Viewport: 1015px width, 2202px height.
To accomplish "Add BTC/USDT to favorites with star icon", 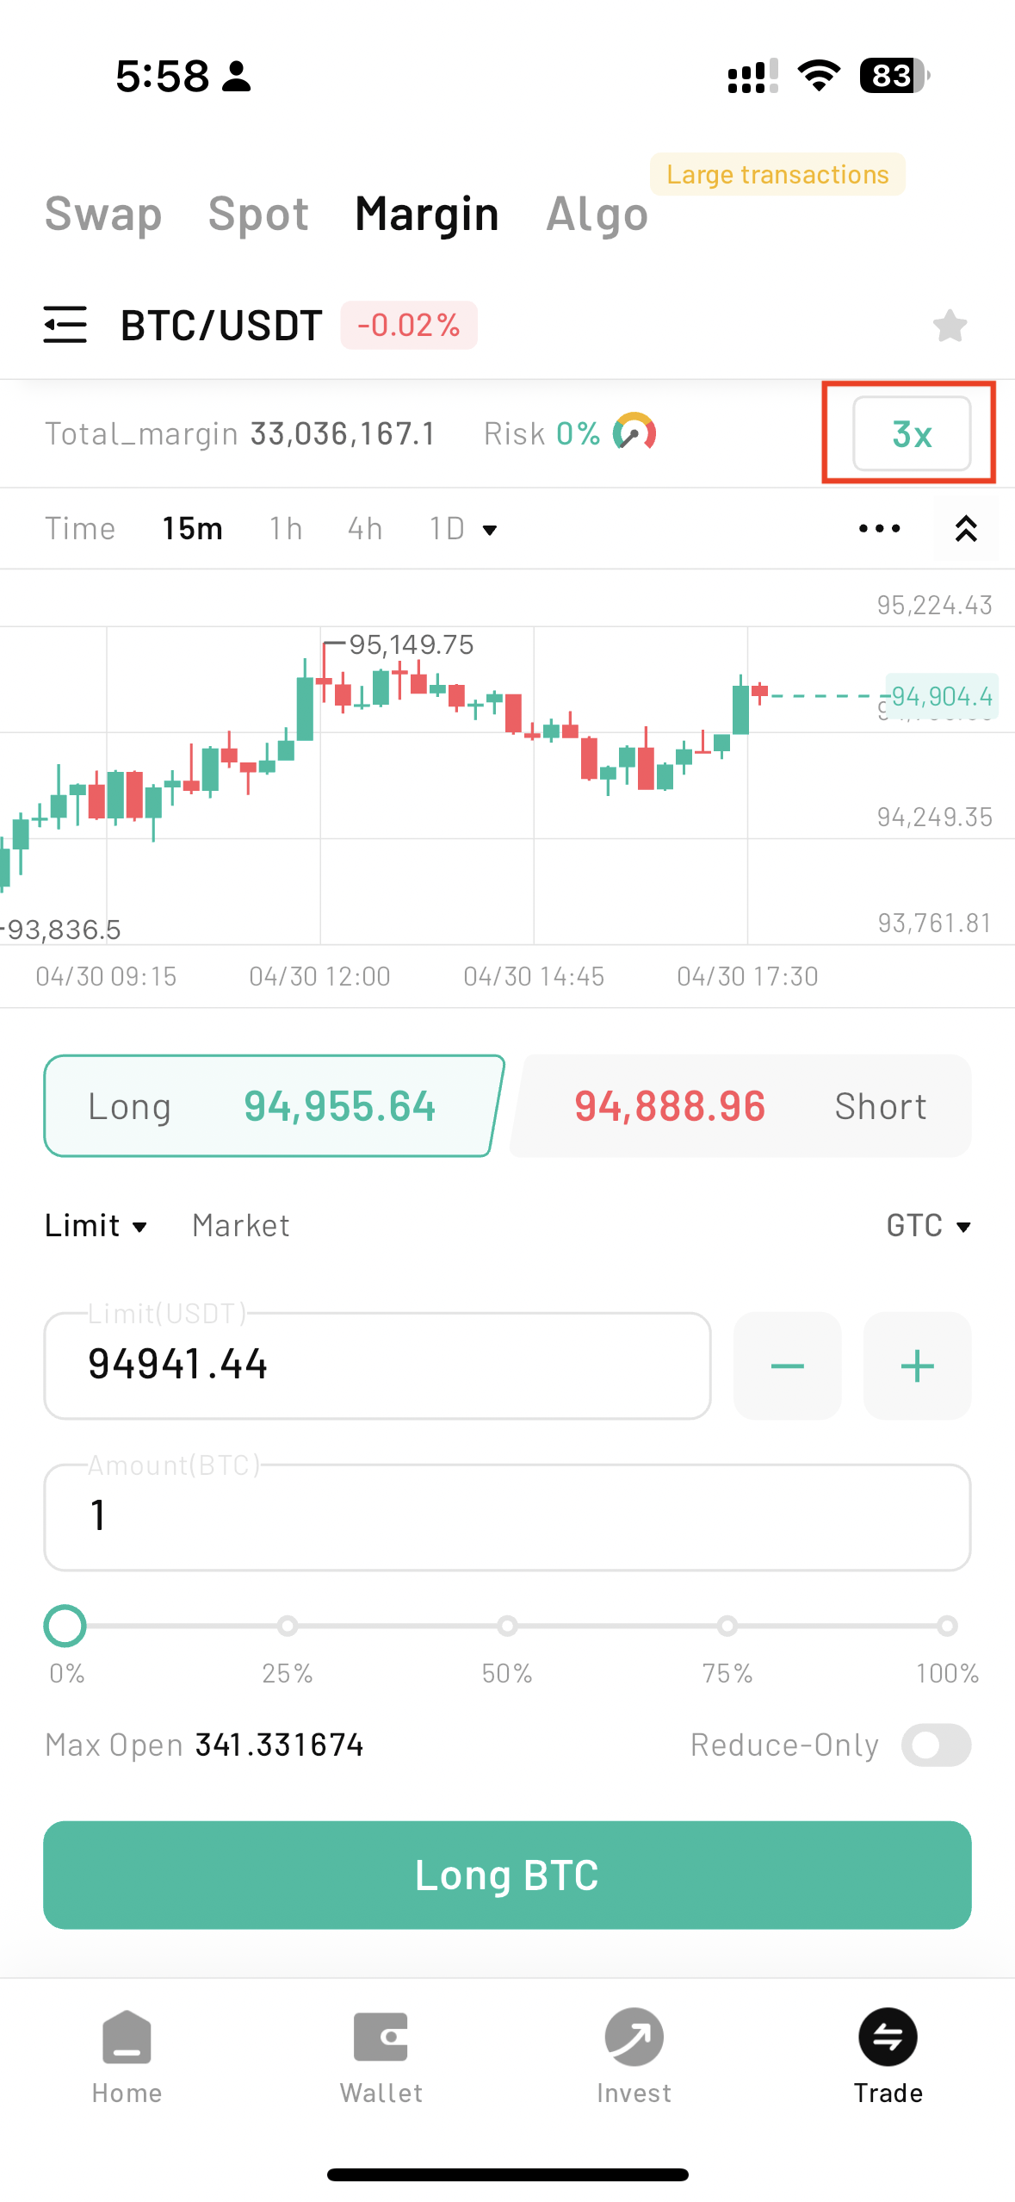I will click(950, 326).
